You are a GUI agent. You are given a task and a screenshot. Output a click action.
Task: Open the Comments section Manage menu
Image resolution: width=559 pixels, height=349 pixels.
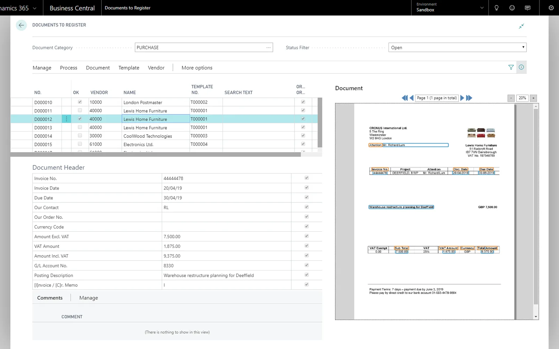(x=88, y=298)
